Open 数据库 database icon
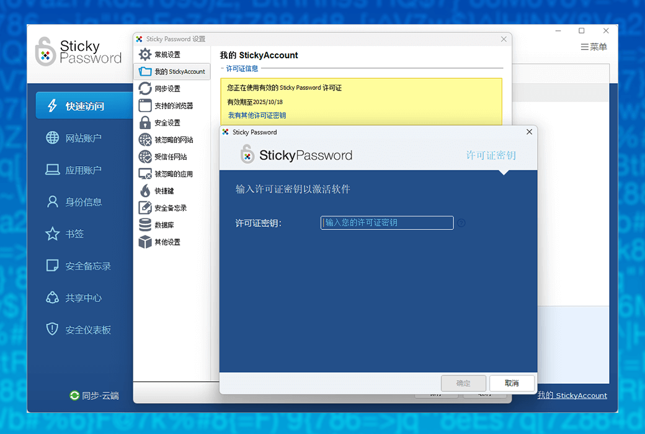Image resolution: width=645 pixels, height=434 pixels. click(145, 224)
